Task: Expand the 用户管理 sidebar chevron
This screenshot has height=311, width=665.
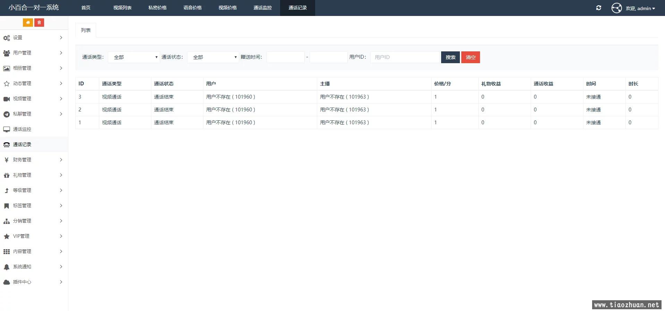Action: click(61, 53)
